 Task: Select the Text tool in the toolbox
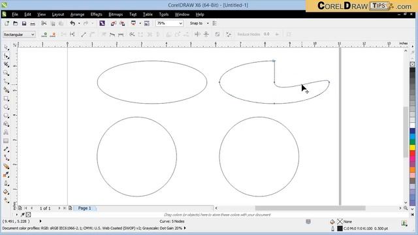click(x=6, y=133)
